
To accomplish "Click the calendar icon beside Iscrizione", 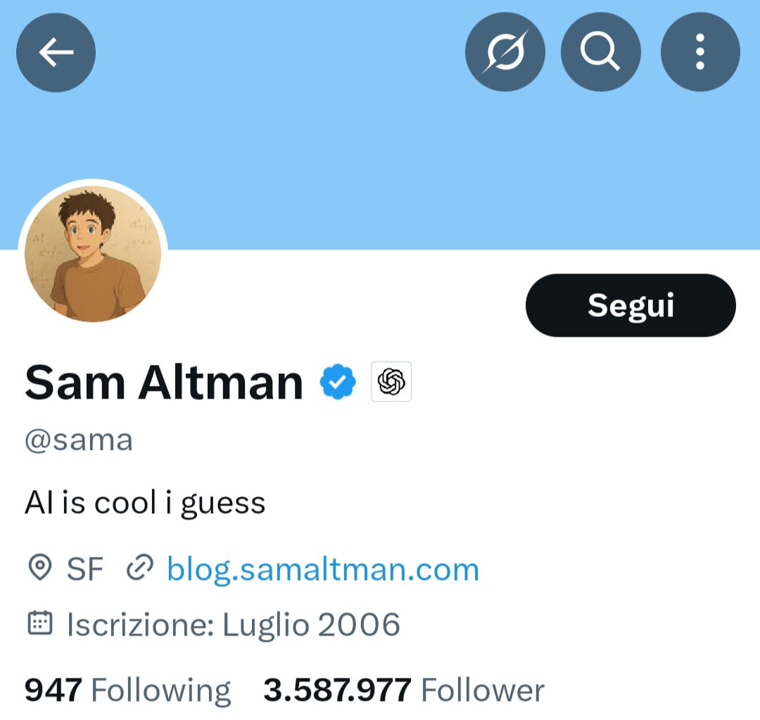I will click(x=39, y=624).
